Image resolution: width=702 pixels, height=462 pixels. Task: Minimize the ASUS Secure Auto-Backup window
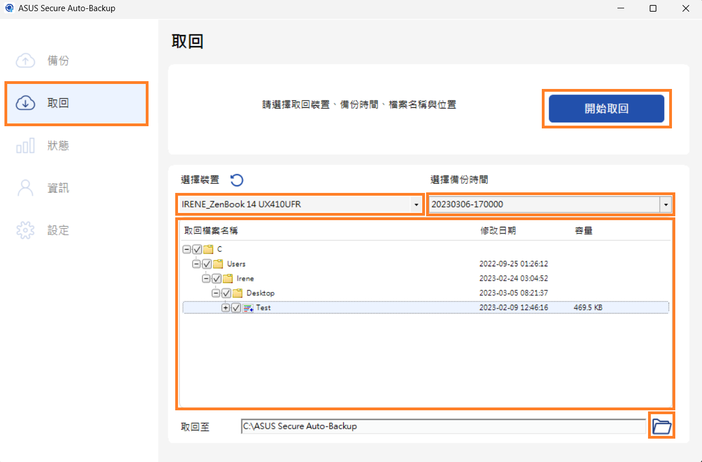[621, 8]
